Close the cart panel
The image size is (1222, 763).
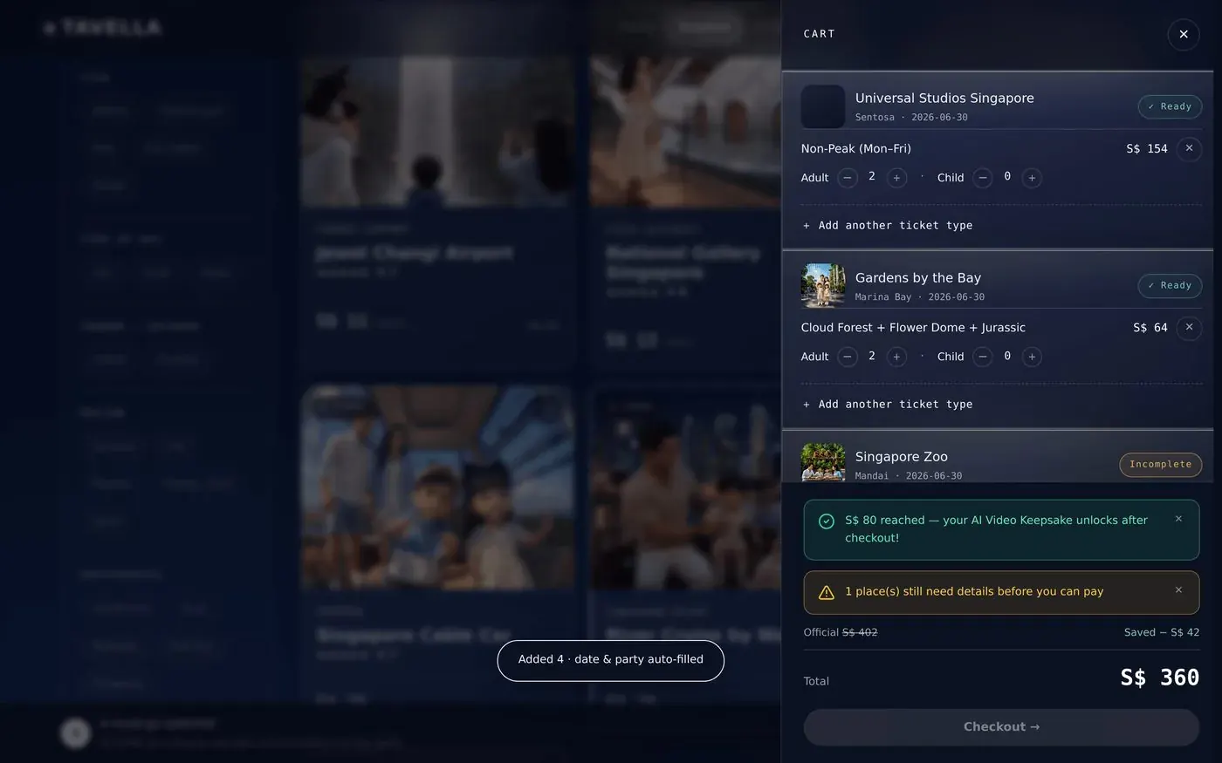coord(1183,34)
